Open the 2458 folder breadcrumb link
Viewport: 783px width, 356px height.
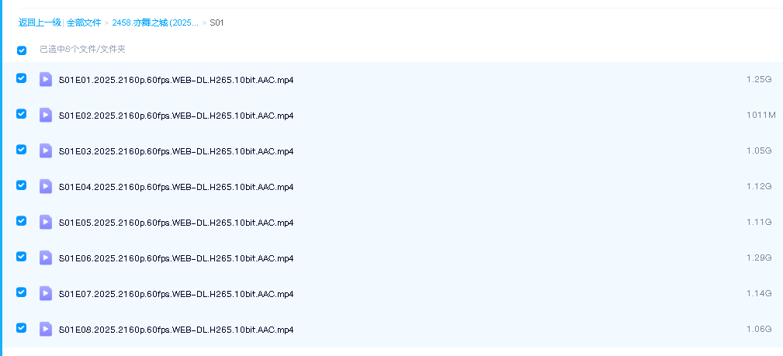pos(154,22)
